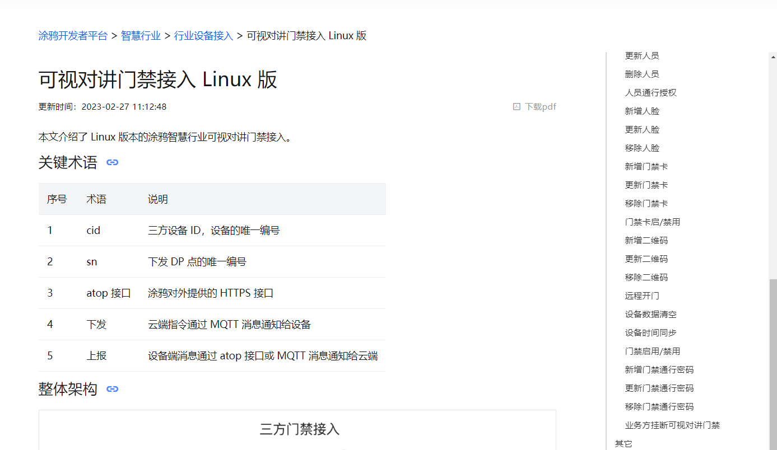Jump to 设备时间同步 section

651,332
